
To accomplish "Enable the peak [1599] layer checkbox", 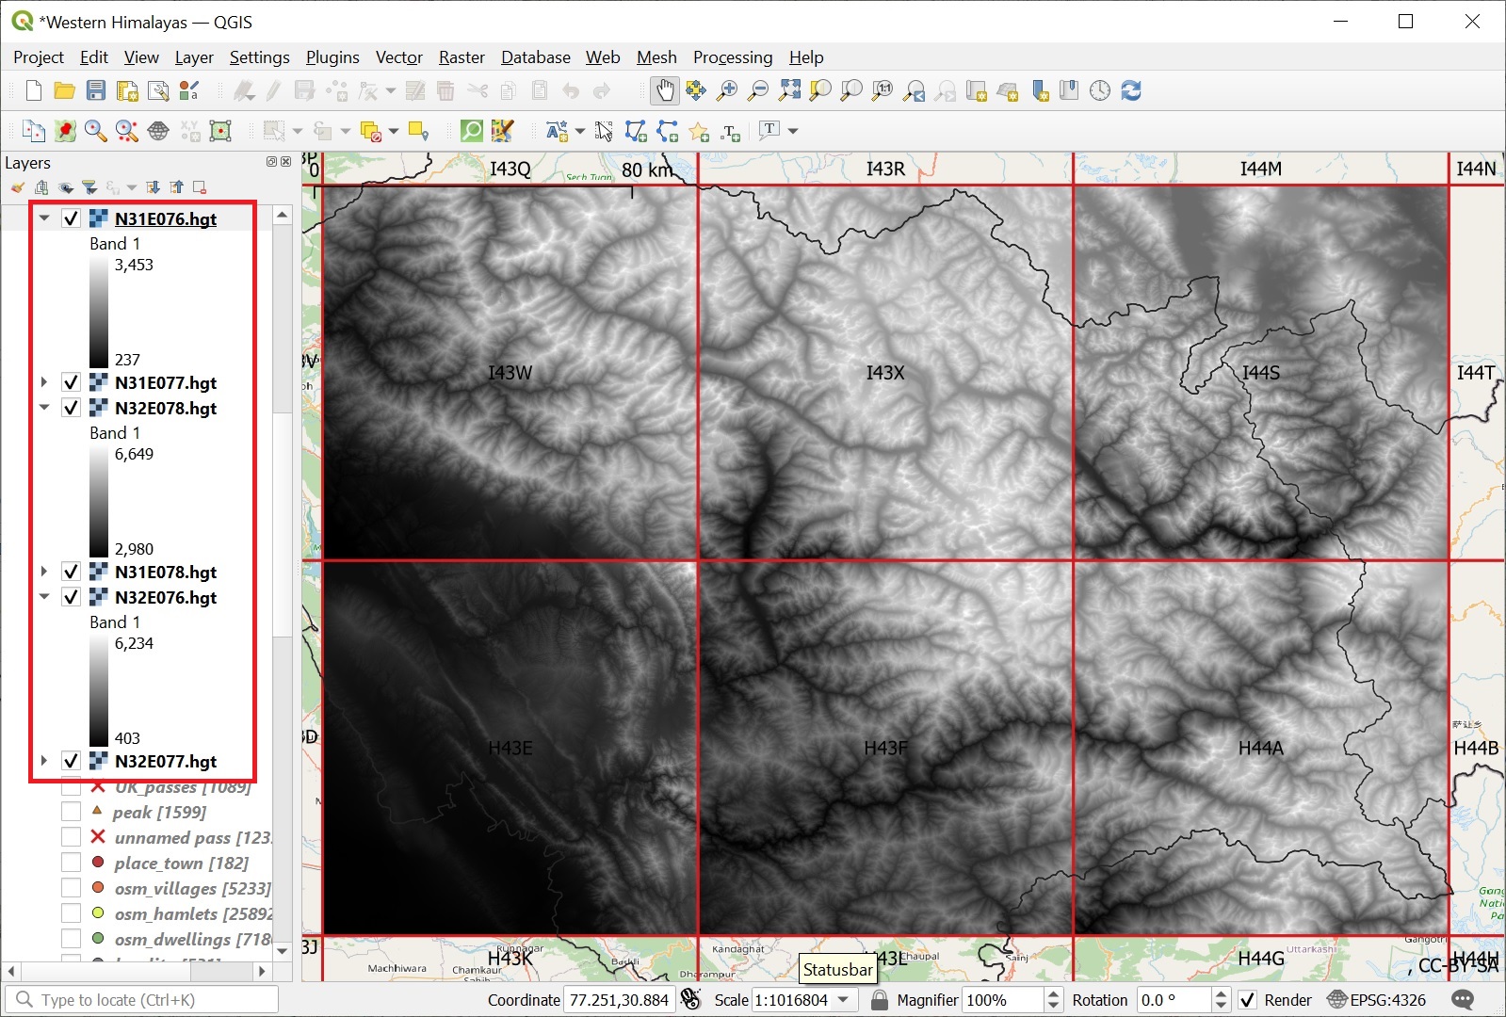I will pos(71,812).
